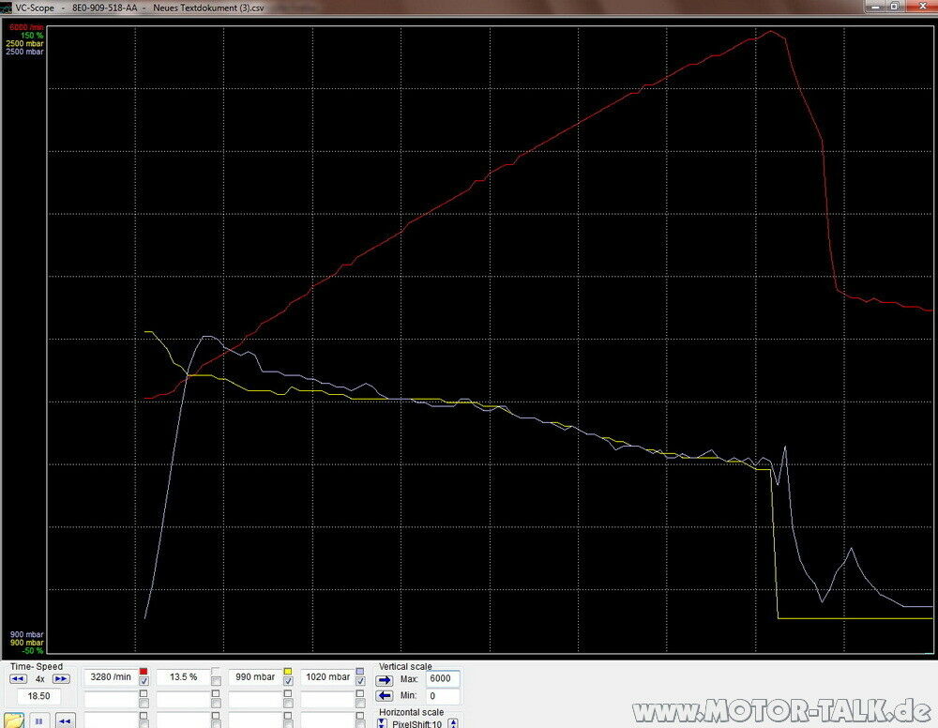Pause playback with the pause button
Screen dimensions: 938x728
[39, 720]
